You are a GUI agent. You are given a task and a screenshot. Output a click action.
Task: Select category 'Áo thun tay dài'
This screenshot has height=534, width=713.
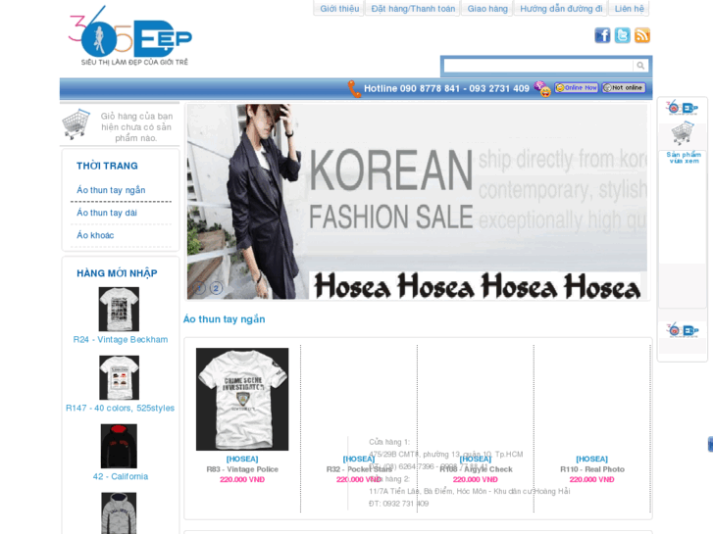pos(107,213)
